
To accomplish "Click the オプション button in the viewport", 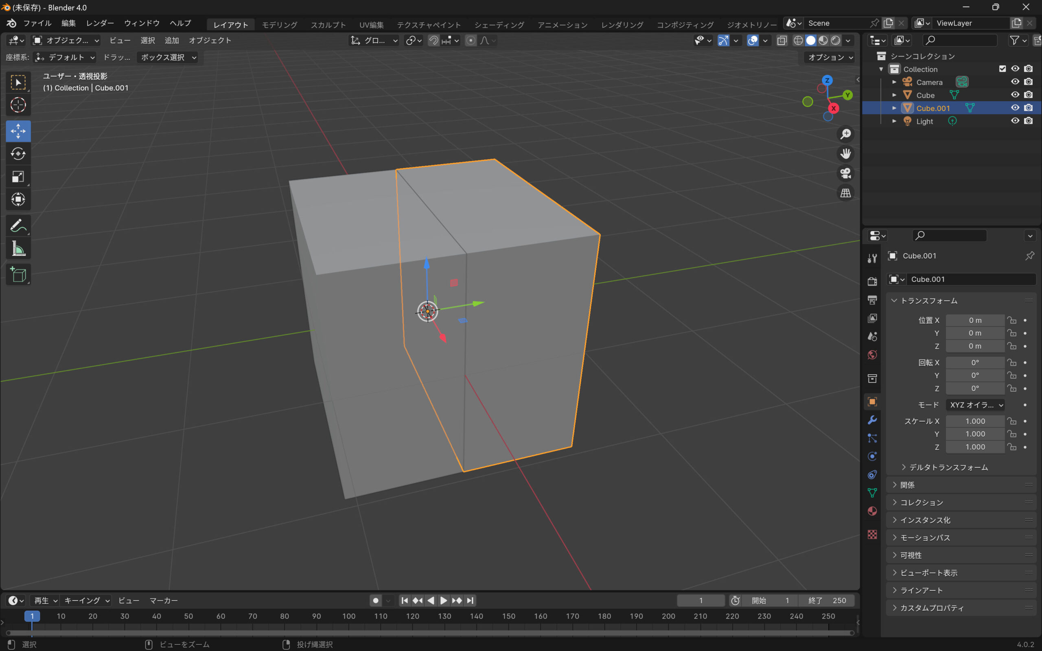I will click(829, 57).
